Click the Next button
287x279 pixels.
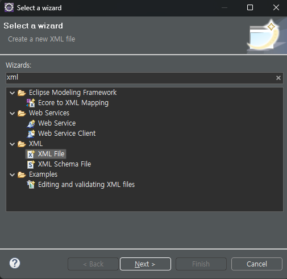click(x=145, y=264)
